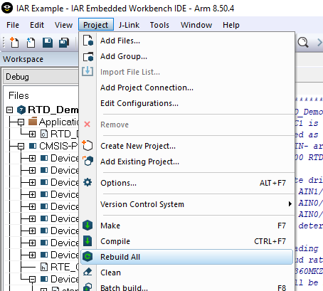This screenshot has width=323, height=291.
Task: Select Rebuild All menu entry
Action: tap(187, 257)
